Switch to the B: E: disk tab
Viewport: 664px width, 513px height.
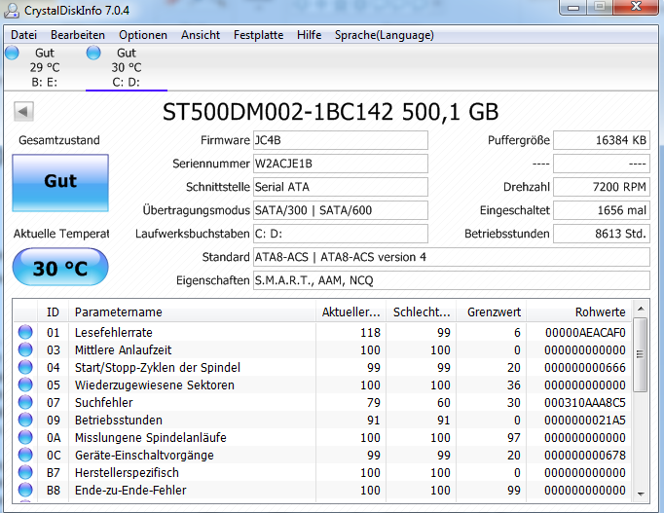(x=45, y=68)
